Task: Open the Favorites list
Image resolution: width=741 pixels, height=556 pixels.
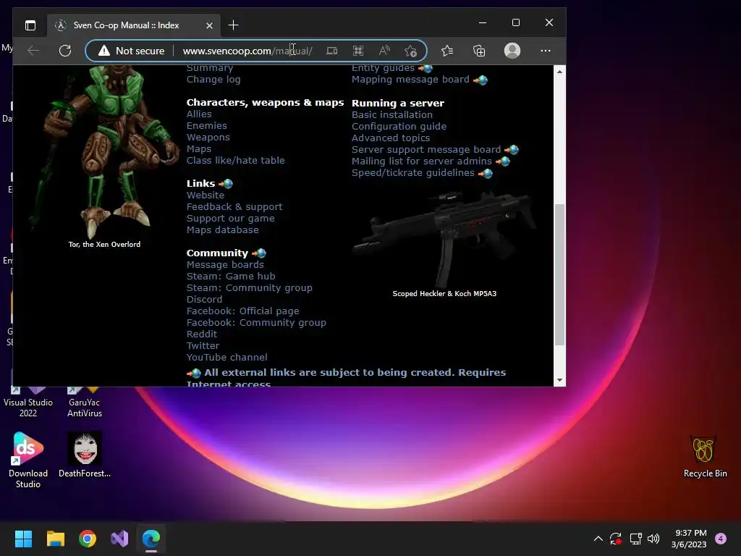Action: 446,51
